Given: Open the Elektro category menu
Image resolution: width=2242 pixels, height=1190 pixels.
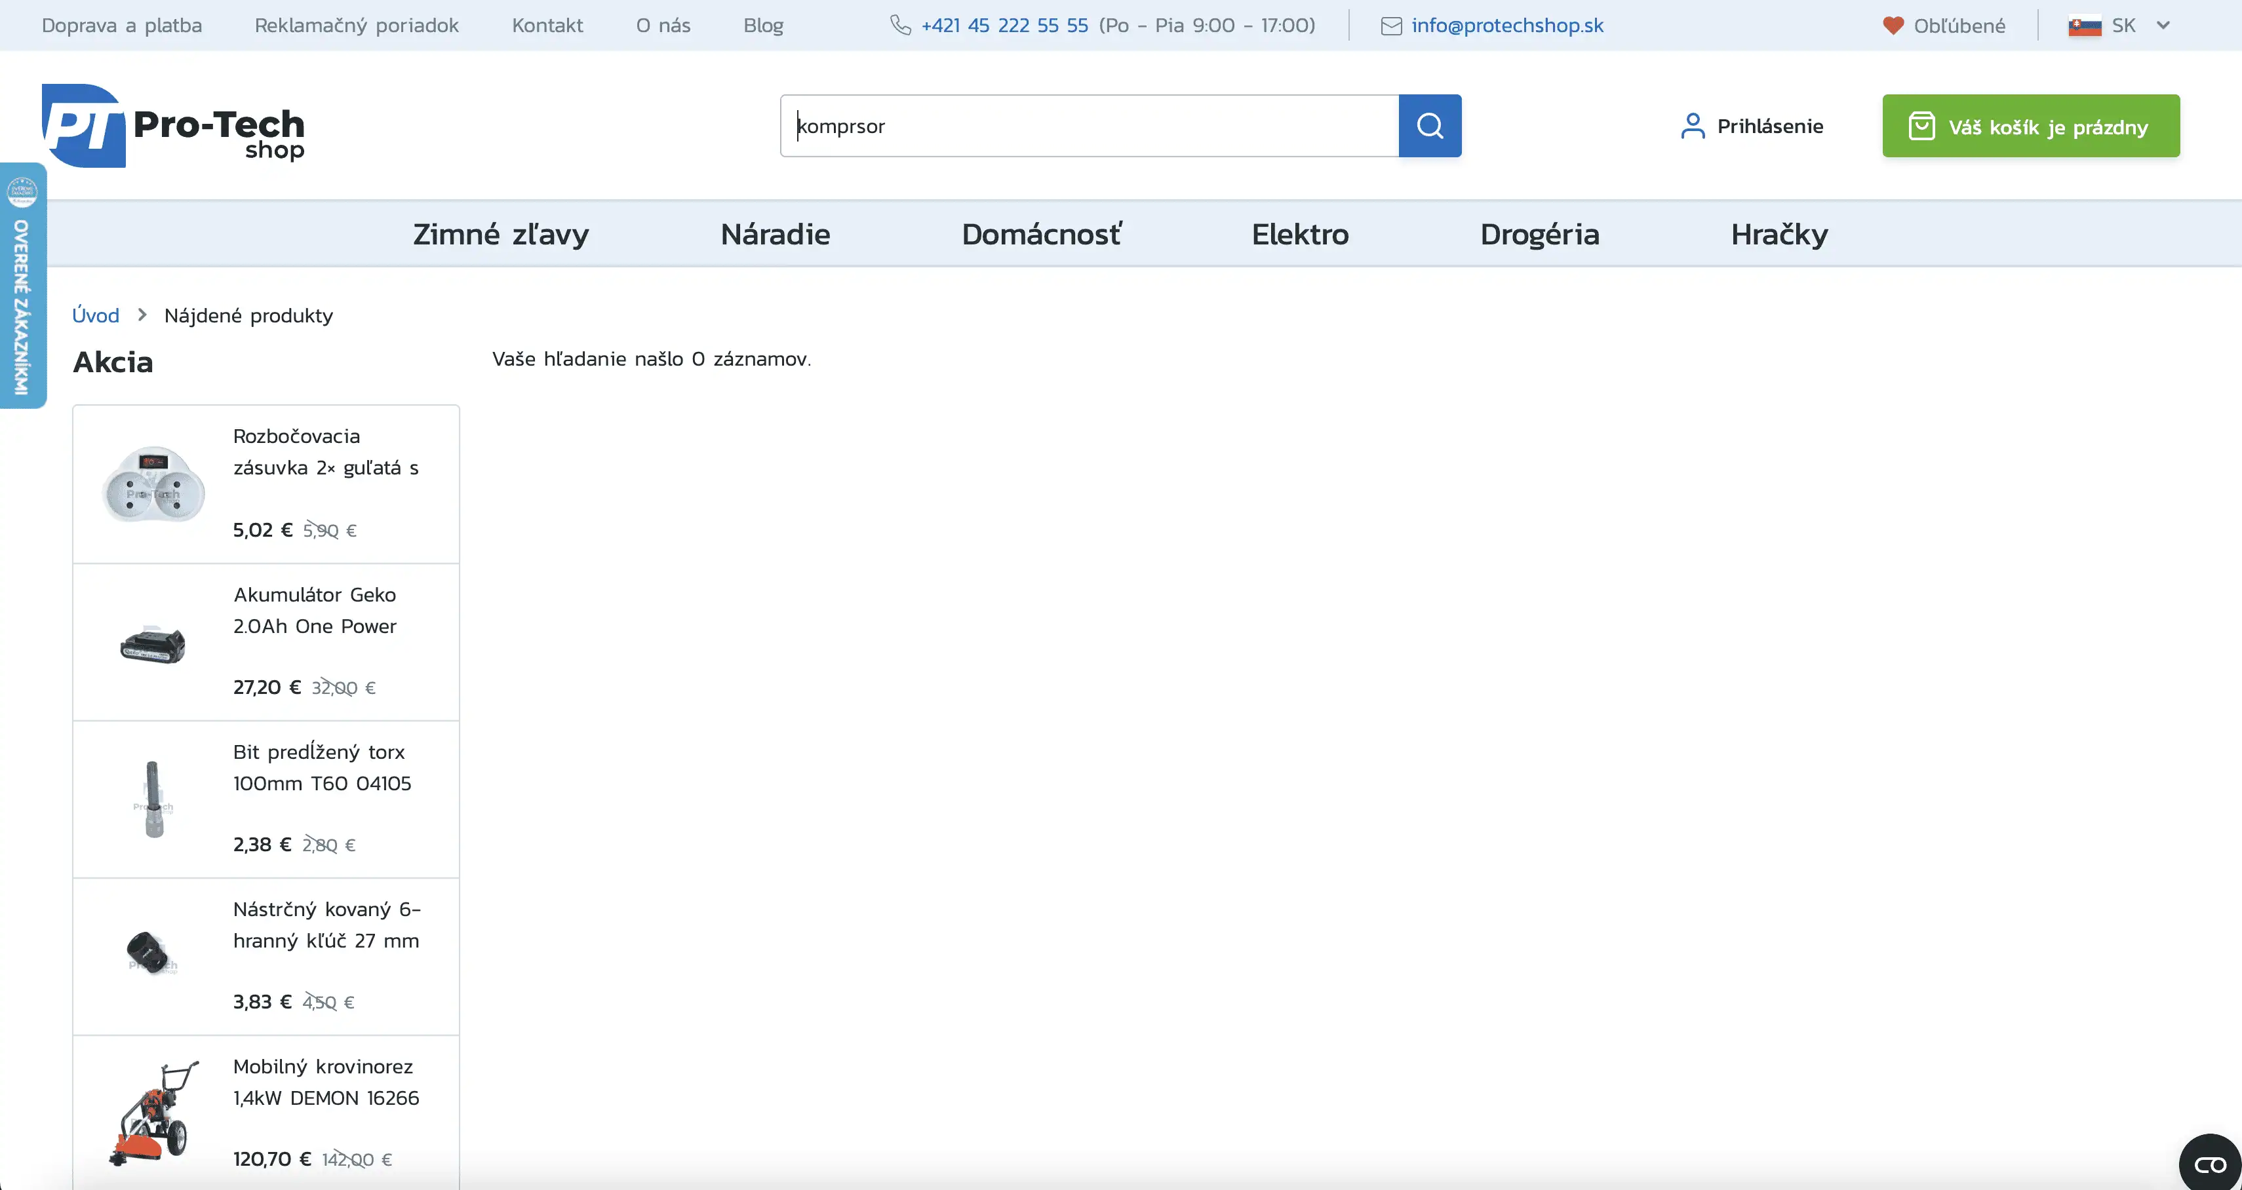Looking at the screenshot, I should click(x=1299, y=234).
